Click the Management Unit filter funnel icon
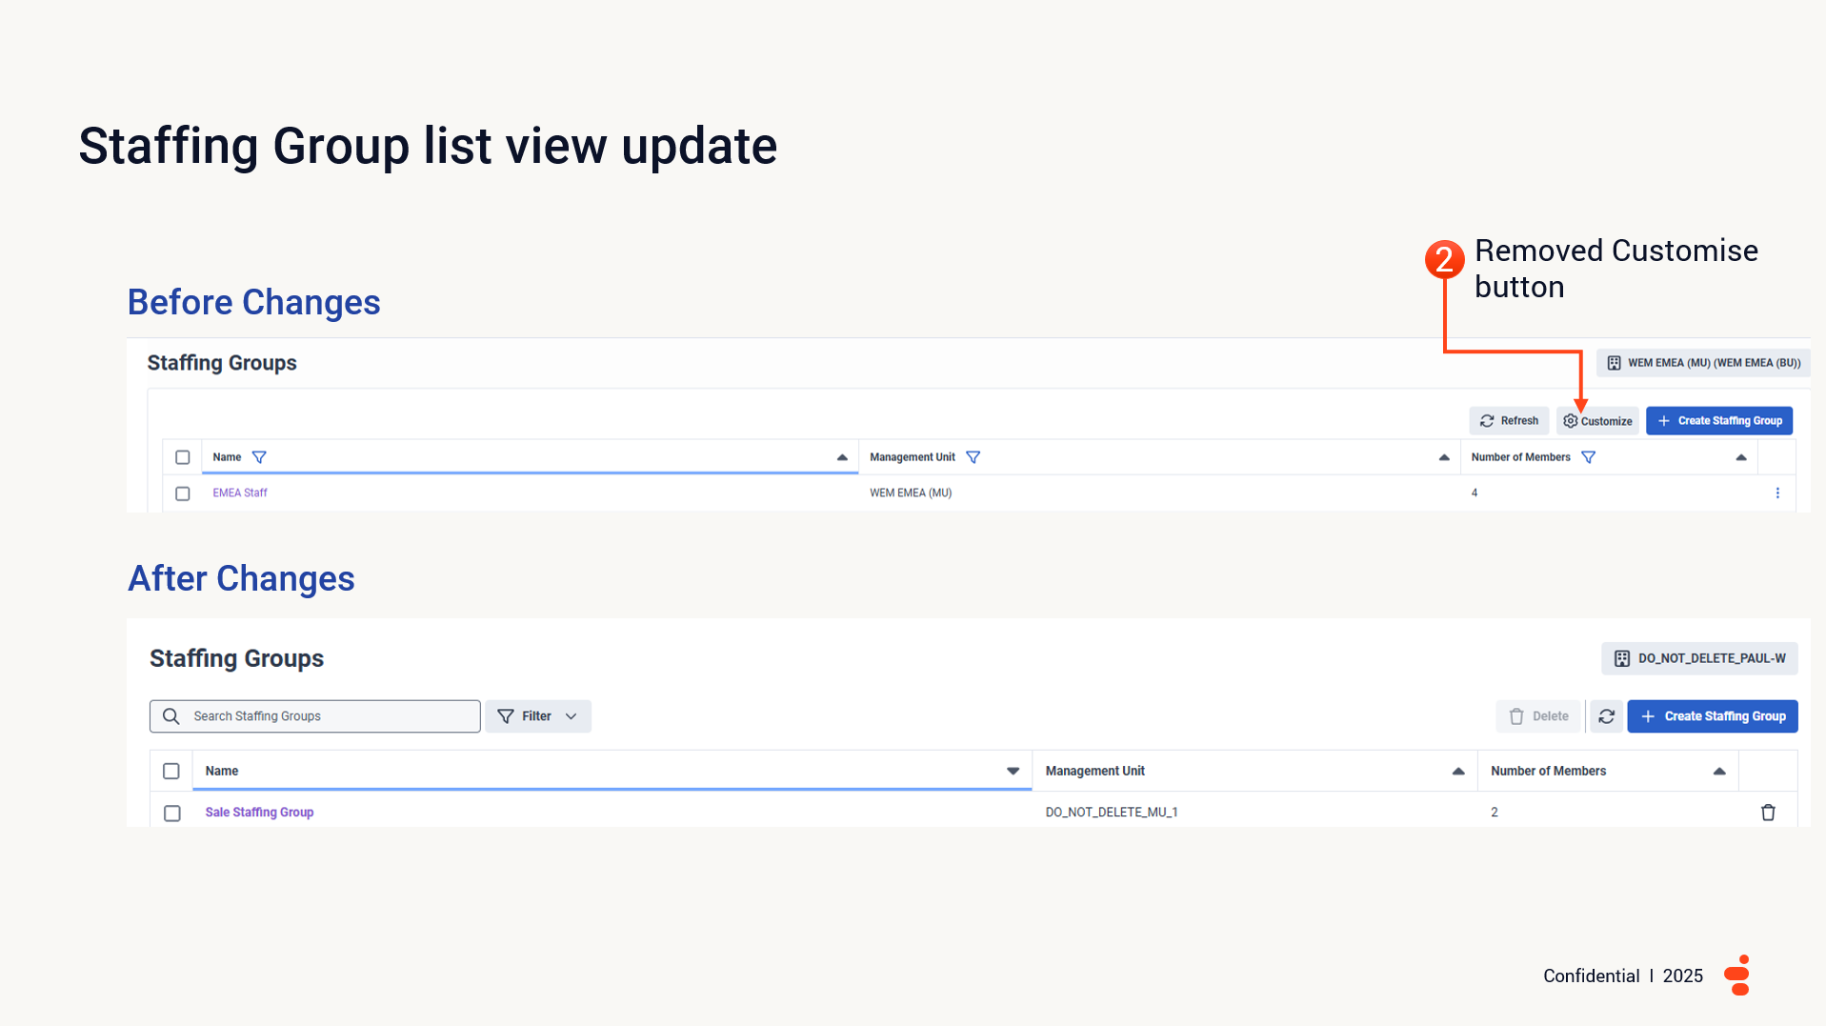The height and width of the screenshot is (1026, 1826). 973,457
